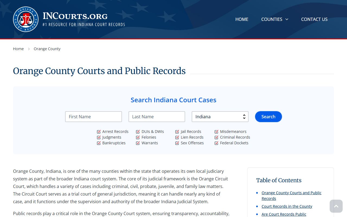Click the Bankruptcies checkmark icon
Viewport: 347px width, 217px height.
click(x=99, y=143)
